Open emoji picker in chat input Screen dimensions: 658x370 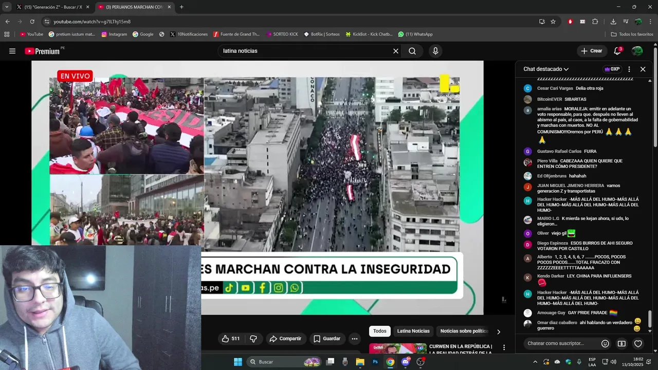[x=605, y=343]
